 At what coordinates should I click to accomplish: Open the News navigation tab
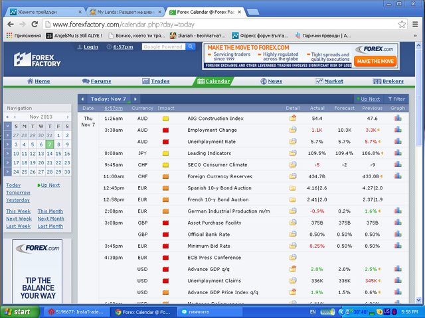click(x=272, y=81)
